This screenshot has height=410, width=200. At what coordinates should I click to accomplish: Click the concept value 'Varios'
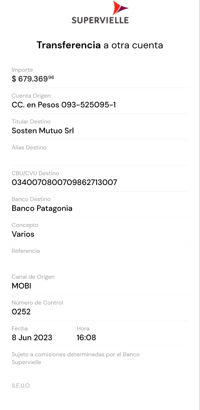23,234
